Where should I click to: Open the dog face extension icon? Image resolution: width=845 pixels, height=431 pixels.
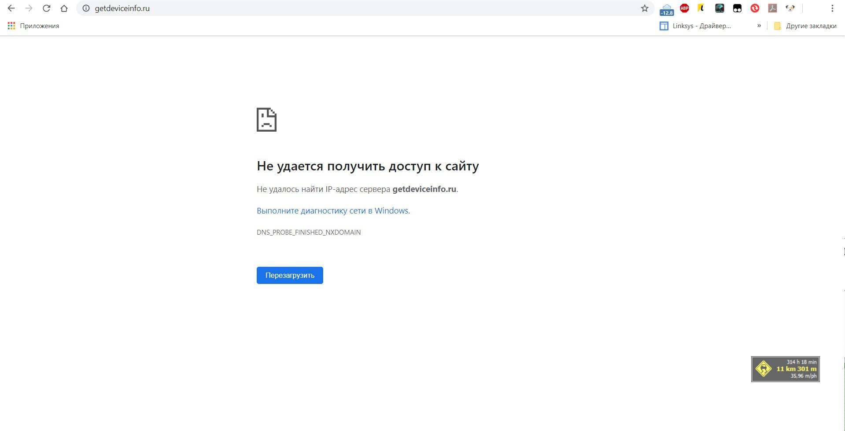(x=790, y=8)
